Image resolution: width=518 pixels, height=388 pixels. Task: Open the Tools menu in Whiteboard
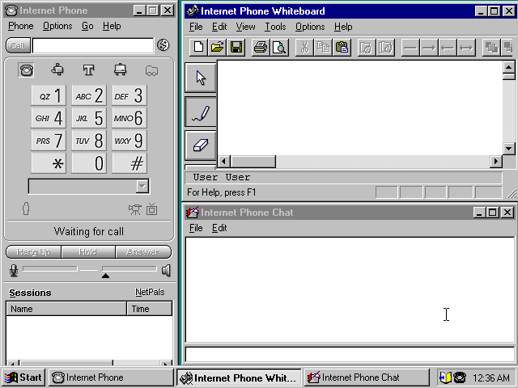(x=275, y=27)
